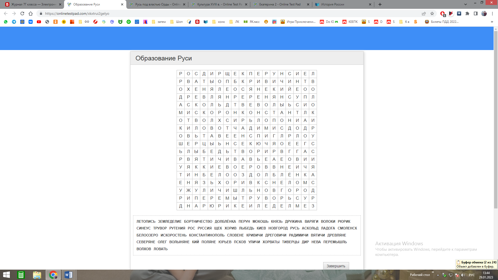Open File Explorer from the taskbar
This screenshot has width=498, height=280.
[x=37, y=275]
